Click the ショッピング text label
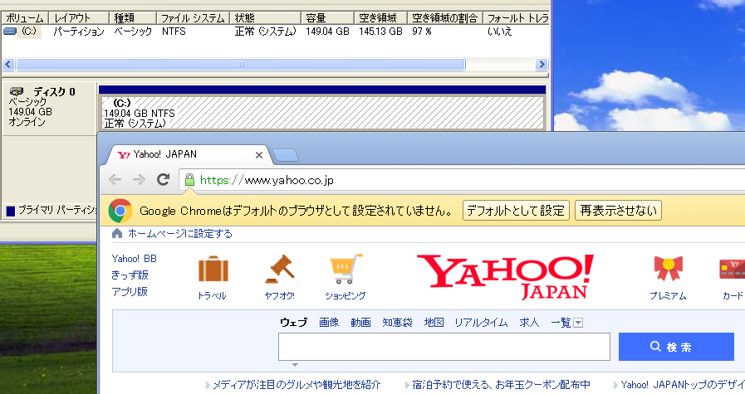This screenshot has height=394, width=745. 346,296
